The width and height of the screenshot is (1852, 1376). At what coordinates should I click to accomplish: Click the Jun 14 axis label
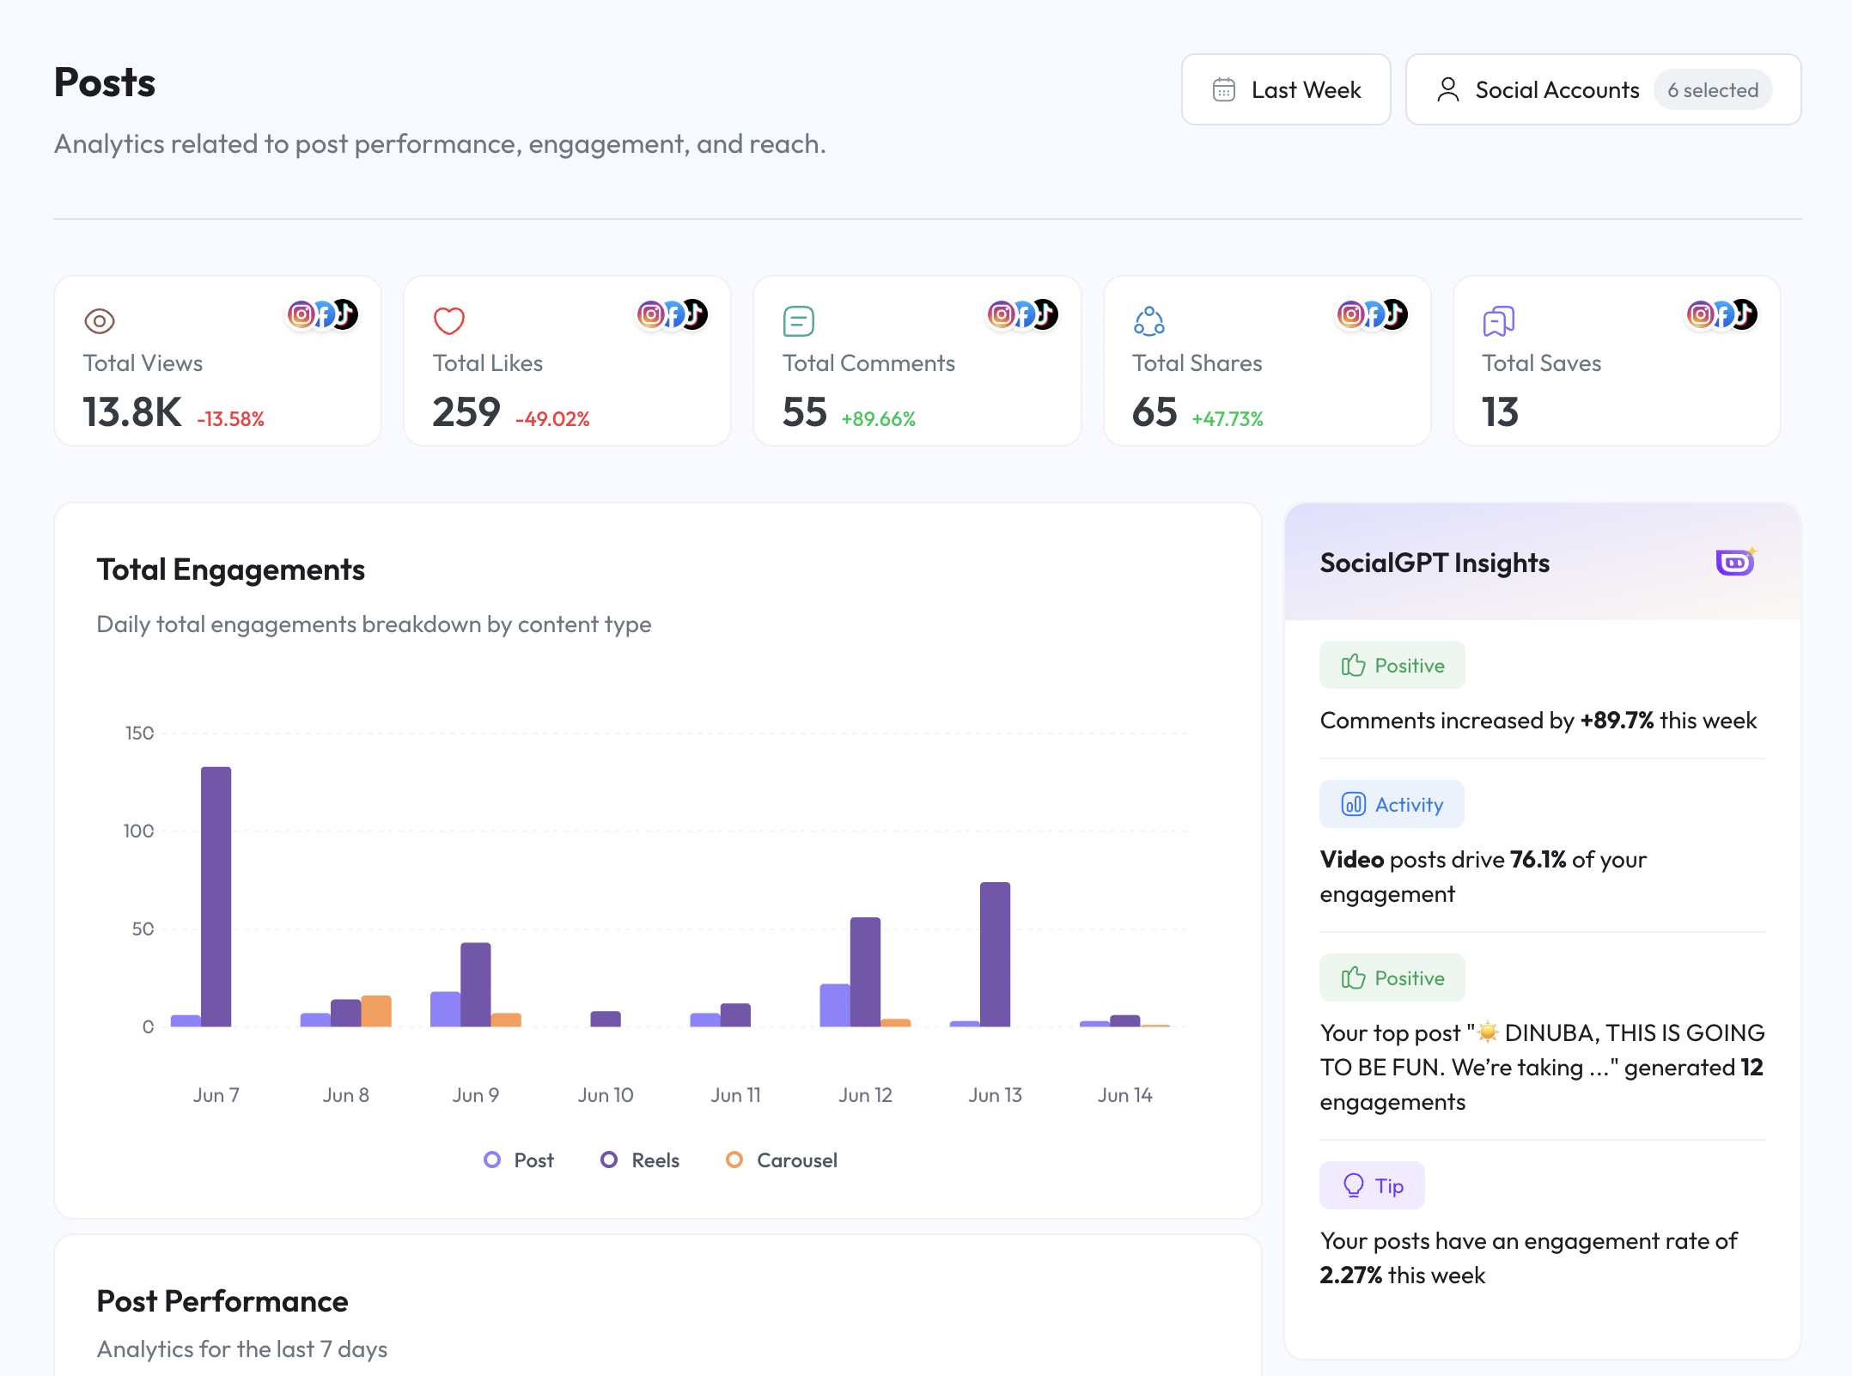[1124, 1095]
